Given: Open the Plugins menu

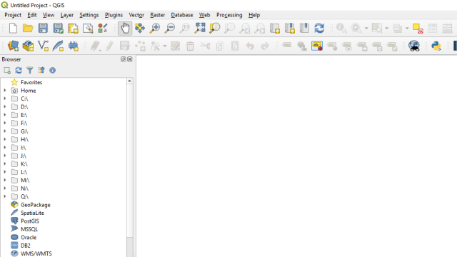Looking at the screenshot, I should (114, 15).
